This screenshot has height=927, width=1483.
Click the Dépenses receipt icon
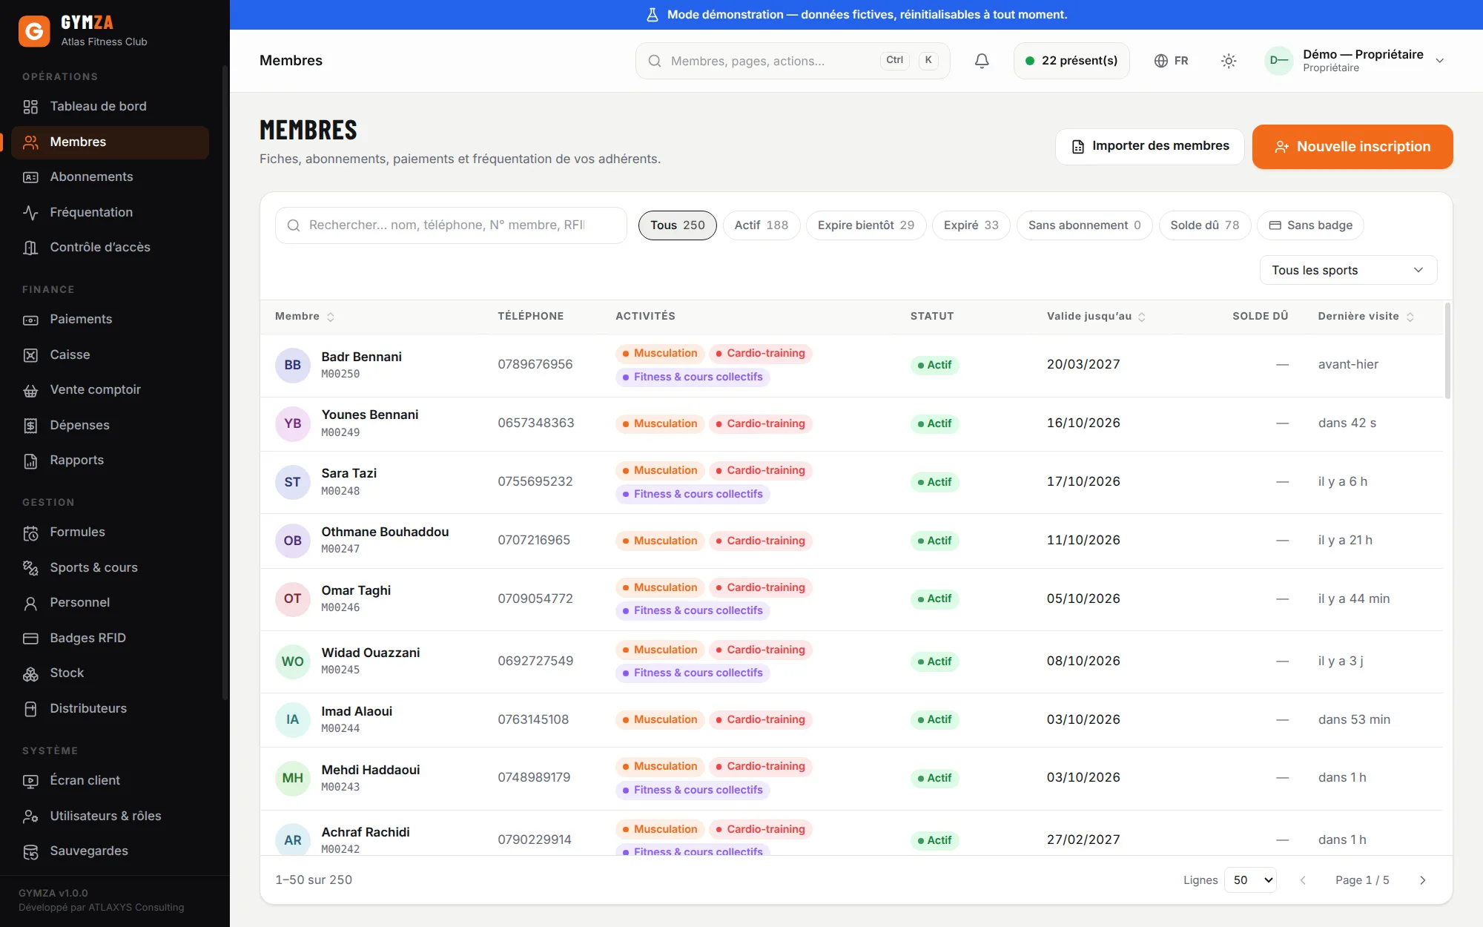click(x=30, y=426)
